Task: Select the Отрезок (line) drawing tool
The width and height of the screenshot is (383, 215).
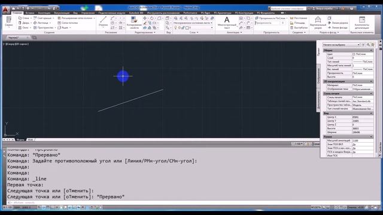Action: pos(104,21)
